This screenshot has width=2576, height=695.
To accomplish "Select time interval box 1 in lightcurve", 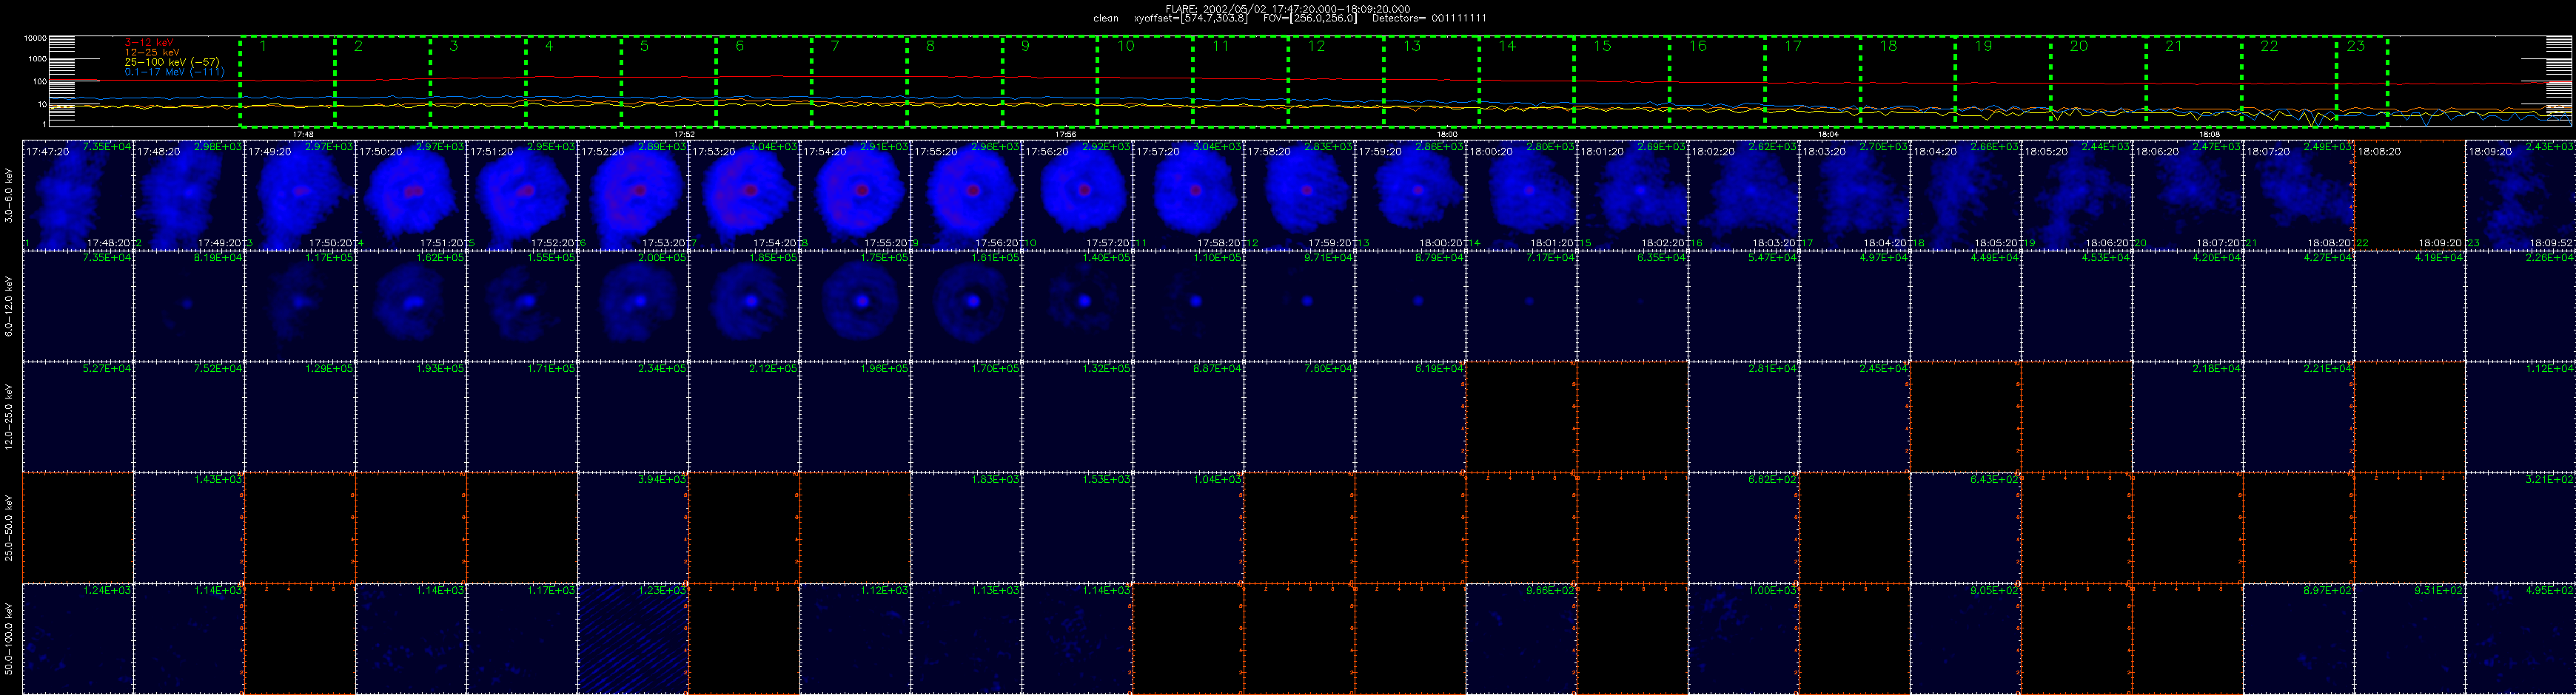I will pyautogui.click(x=287, y=82).
